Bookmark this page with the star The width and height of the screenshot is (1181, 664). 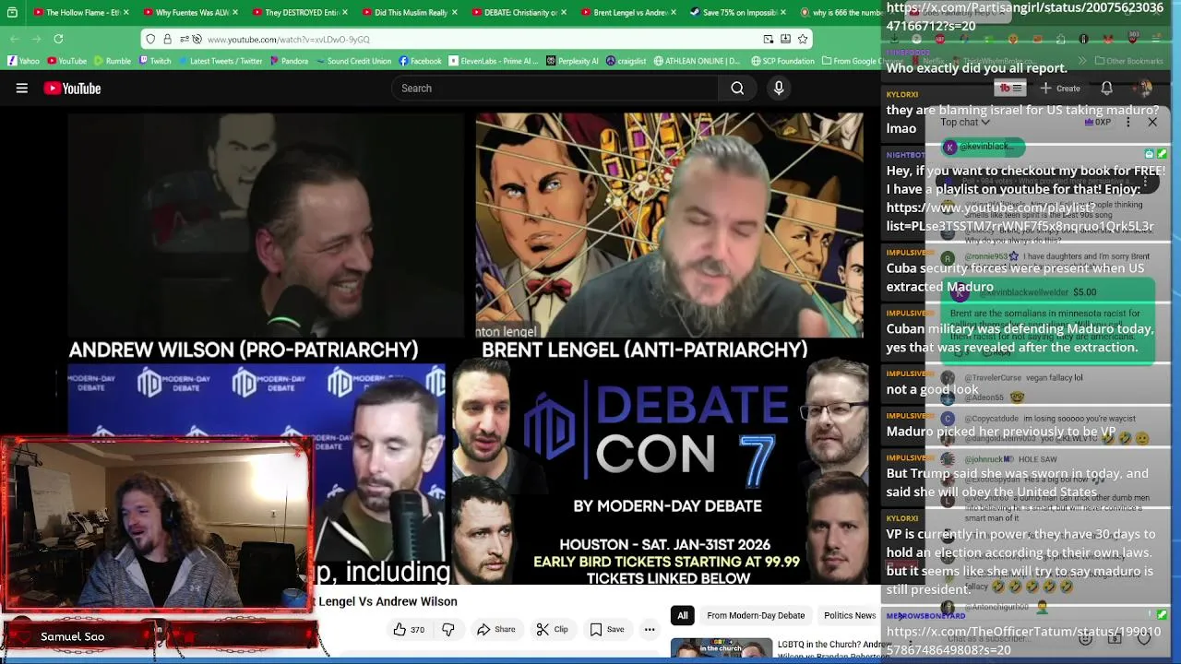pos(803,39)
